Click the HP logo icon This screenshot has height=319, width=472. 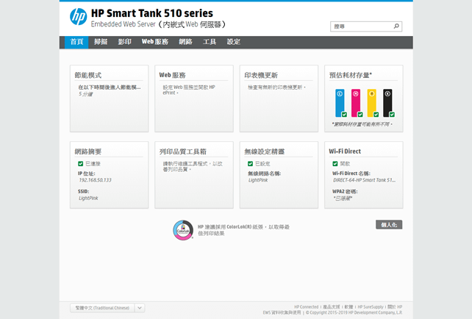78,17
